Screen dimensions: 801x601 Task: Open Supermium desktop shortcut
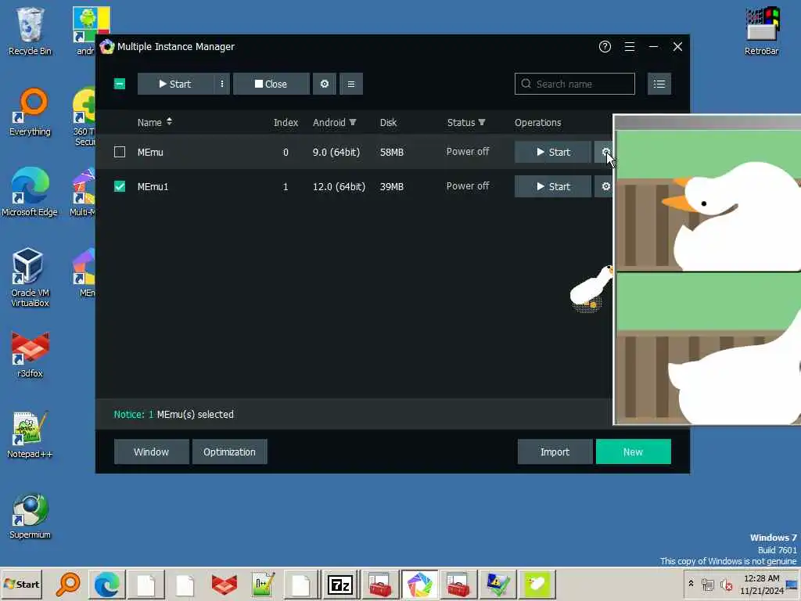(30, 515)
